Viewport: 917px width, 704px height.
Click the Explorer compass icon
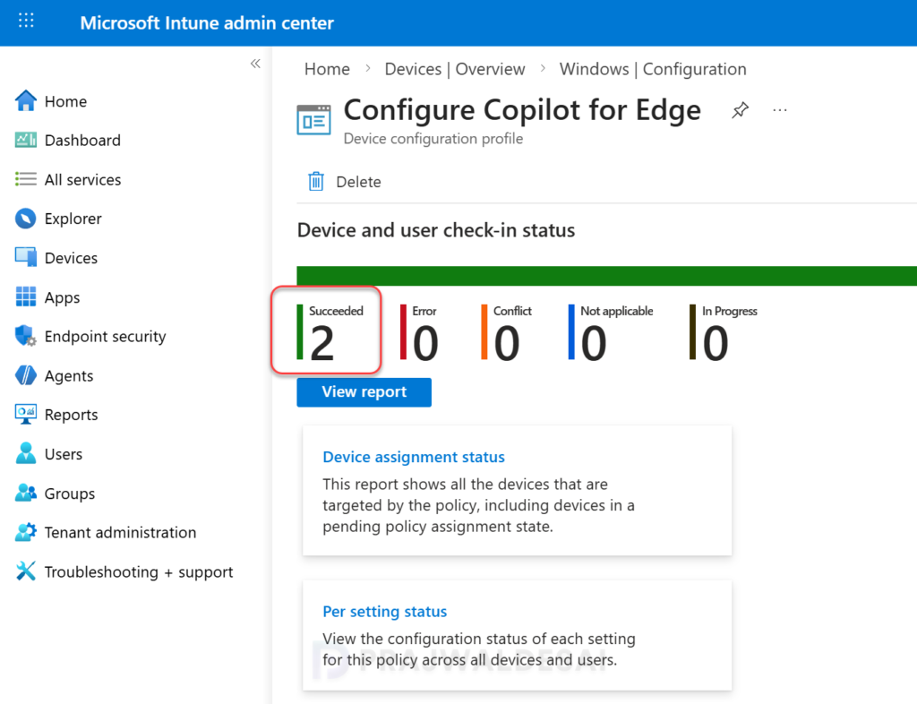pos(26,219)
